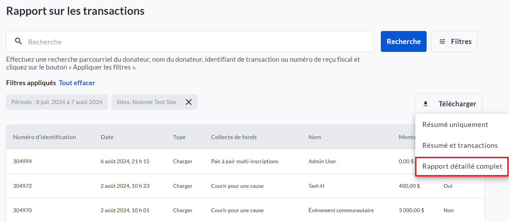Sort by Numéro d'identification column header
509x222 pixels.
pos(44,137)
